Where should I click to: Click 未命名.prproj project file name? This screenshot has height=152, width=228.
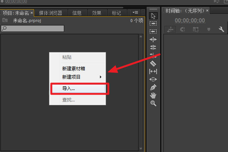[27, 21]
